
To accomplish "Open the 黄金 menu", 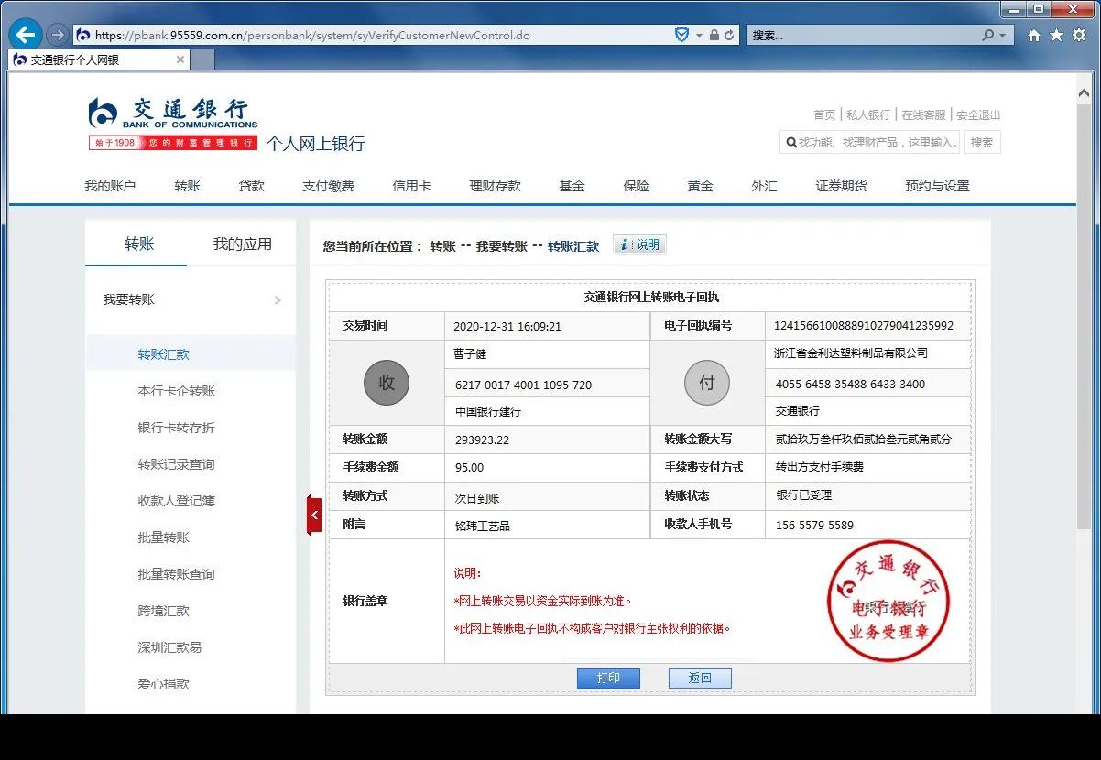I will click(700, 186).
